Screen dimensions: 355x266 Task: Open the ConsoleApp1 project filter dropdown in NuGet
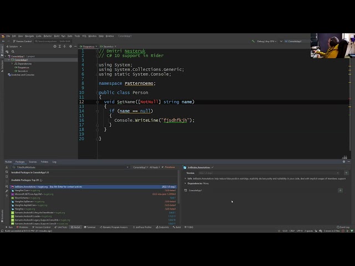click(140, 167)
